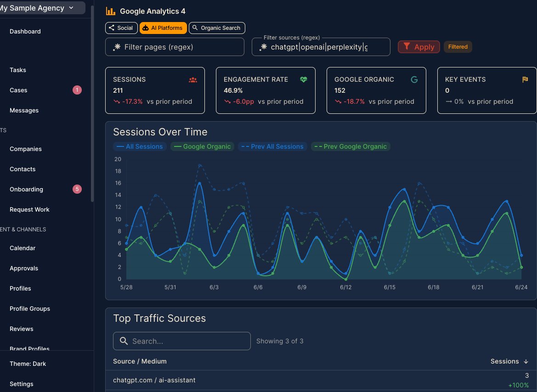Click the 6/15 date label on chart axis
The width and height of the screenshot is (537, 392).
pos(390,287)
